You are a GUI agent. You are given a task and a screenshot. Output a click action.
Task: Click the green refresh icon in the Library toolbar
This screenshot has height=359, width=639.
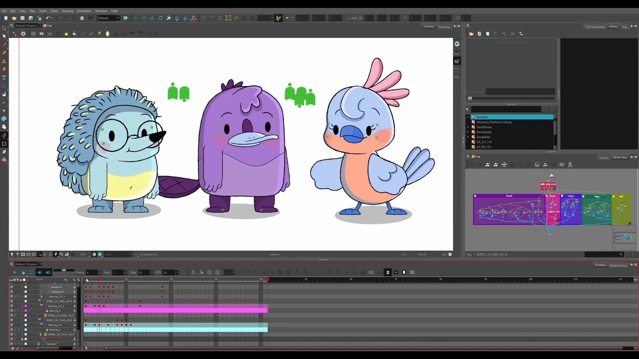click(x=496, y=34)
